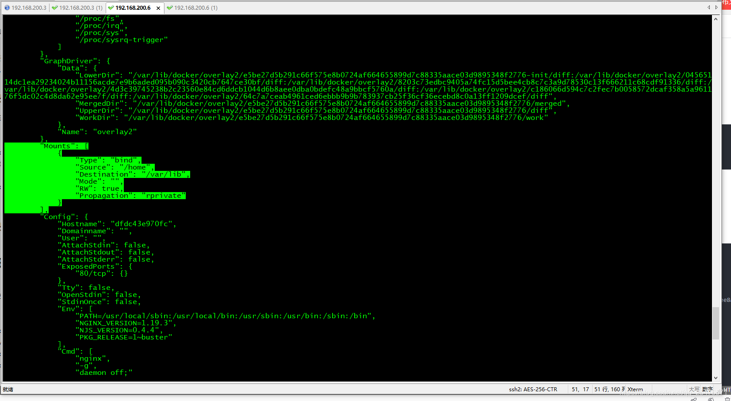Click the terminal scrollbar up arrow
Screen dimensions: 731x401
716,19
